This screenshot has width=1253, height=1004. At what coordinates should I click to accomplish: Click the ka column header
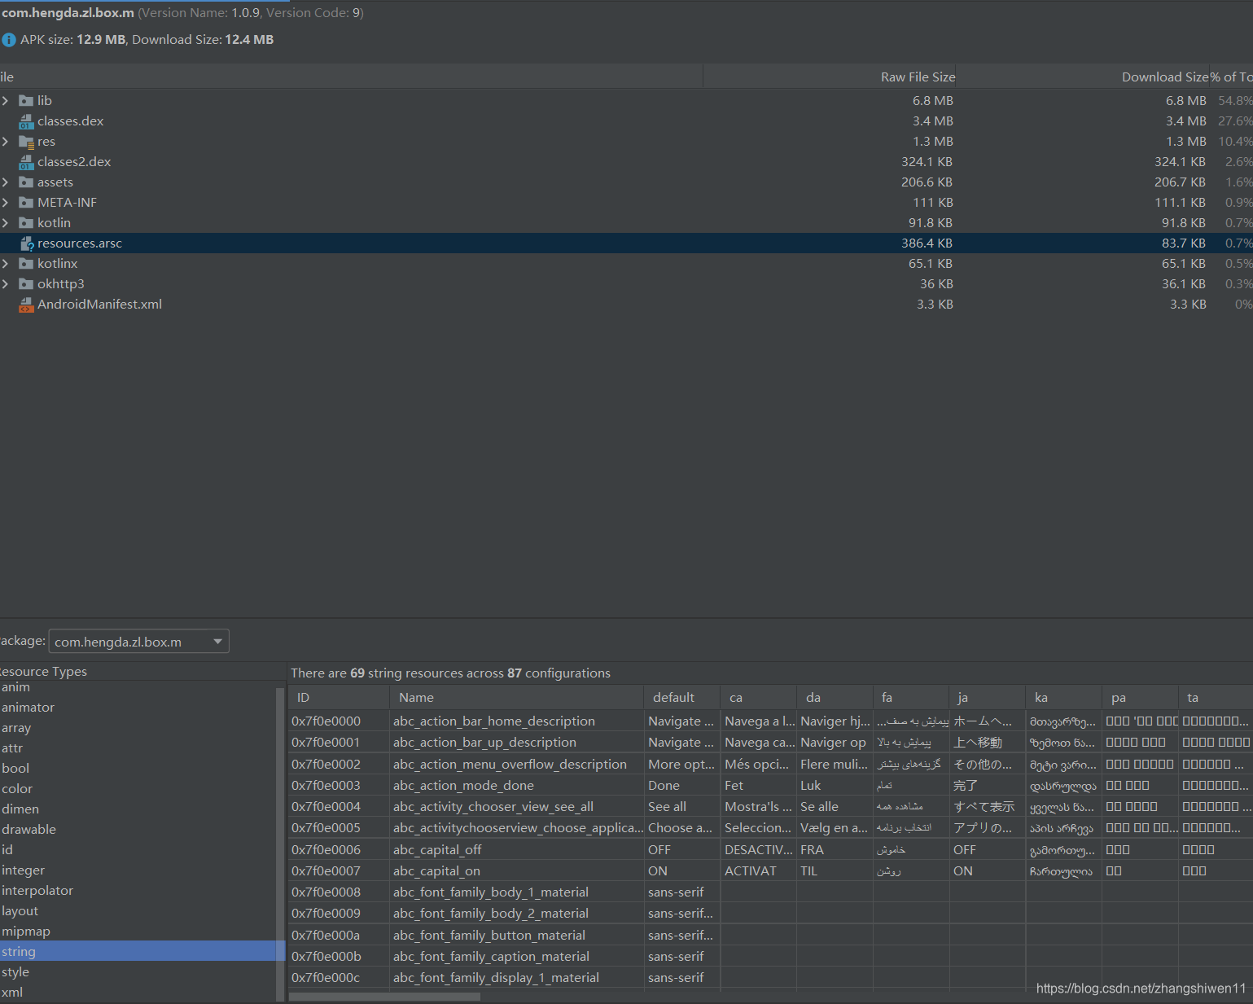[x=1064, y=698]
